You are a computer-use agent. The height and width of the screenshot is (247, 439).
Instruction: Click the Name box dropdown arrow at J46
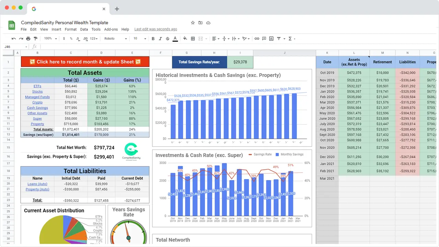pyautogui.click(x=26, y=47)
